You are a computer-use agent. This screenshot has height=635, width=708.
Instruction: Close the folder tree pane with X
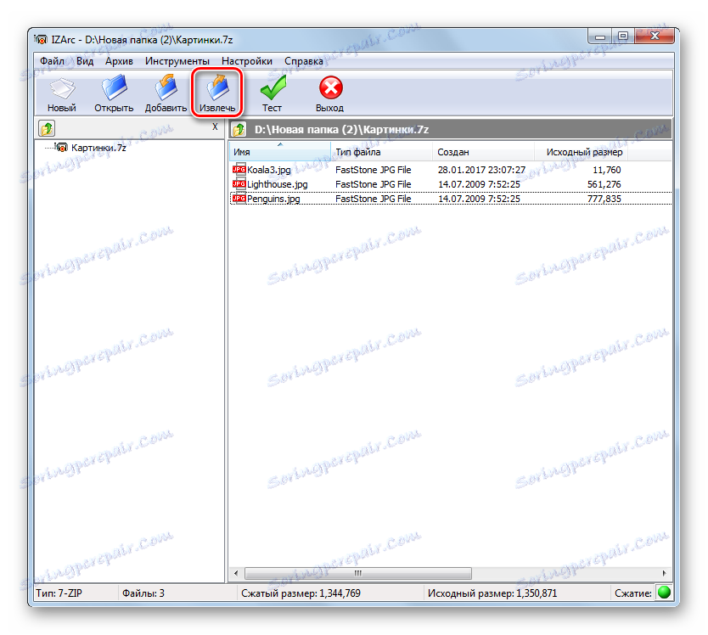click(215, 126)
